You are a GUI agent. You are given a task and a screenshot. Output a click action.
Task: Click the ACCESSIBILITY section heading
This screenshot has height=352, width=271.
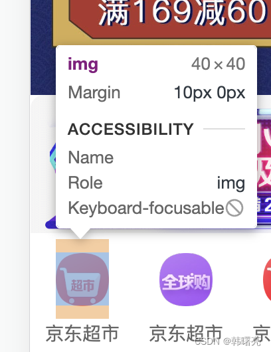click(x=130, y=129)
